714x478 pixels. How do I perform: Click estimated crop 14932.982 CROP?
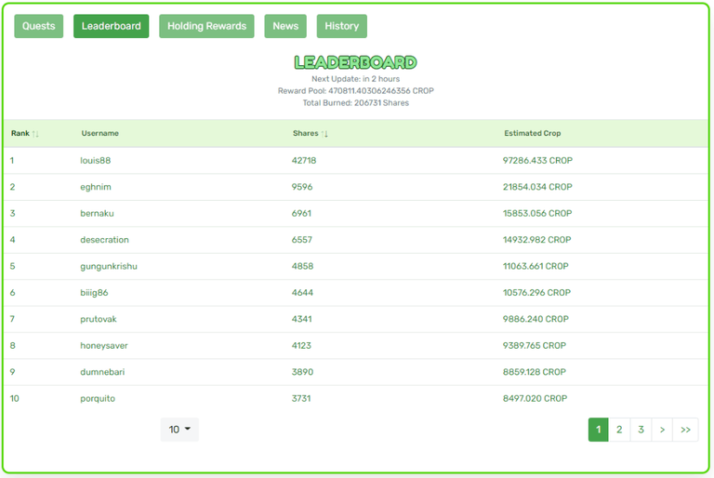(x=536, y=240)
